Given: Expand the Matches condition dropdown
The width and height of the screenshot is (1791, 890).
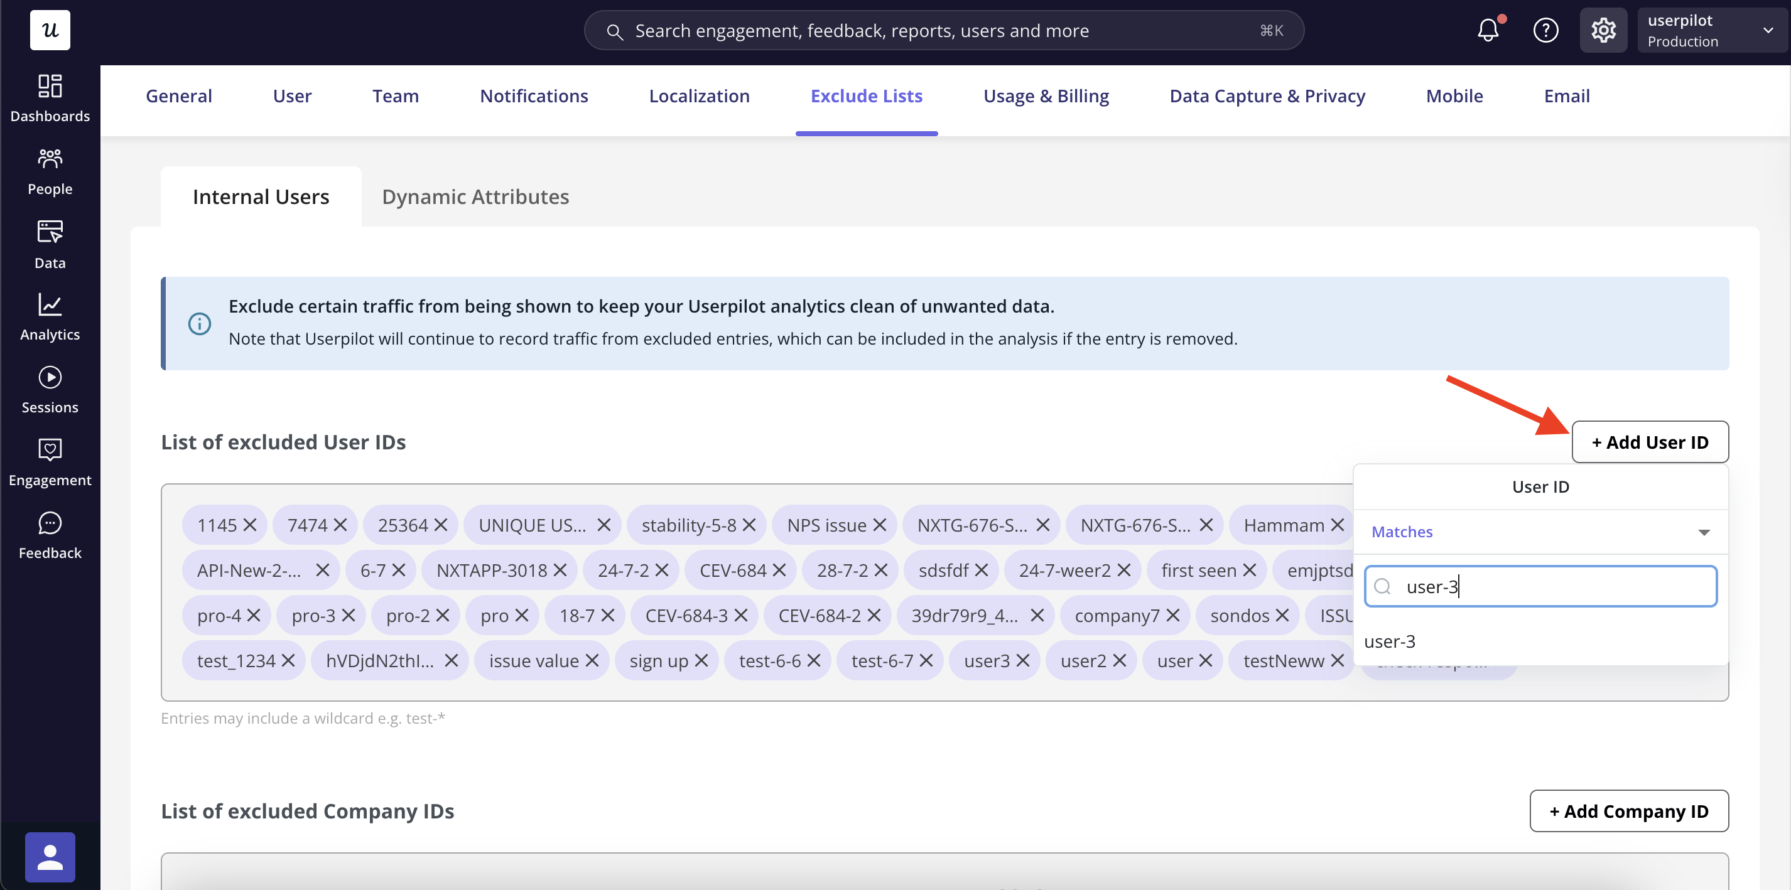Looking at the screenshot, I should click(x=1539, y=532).
